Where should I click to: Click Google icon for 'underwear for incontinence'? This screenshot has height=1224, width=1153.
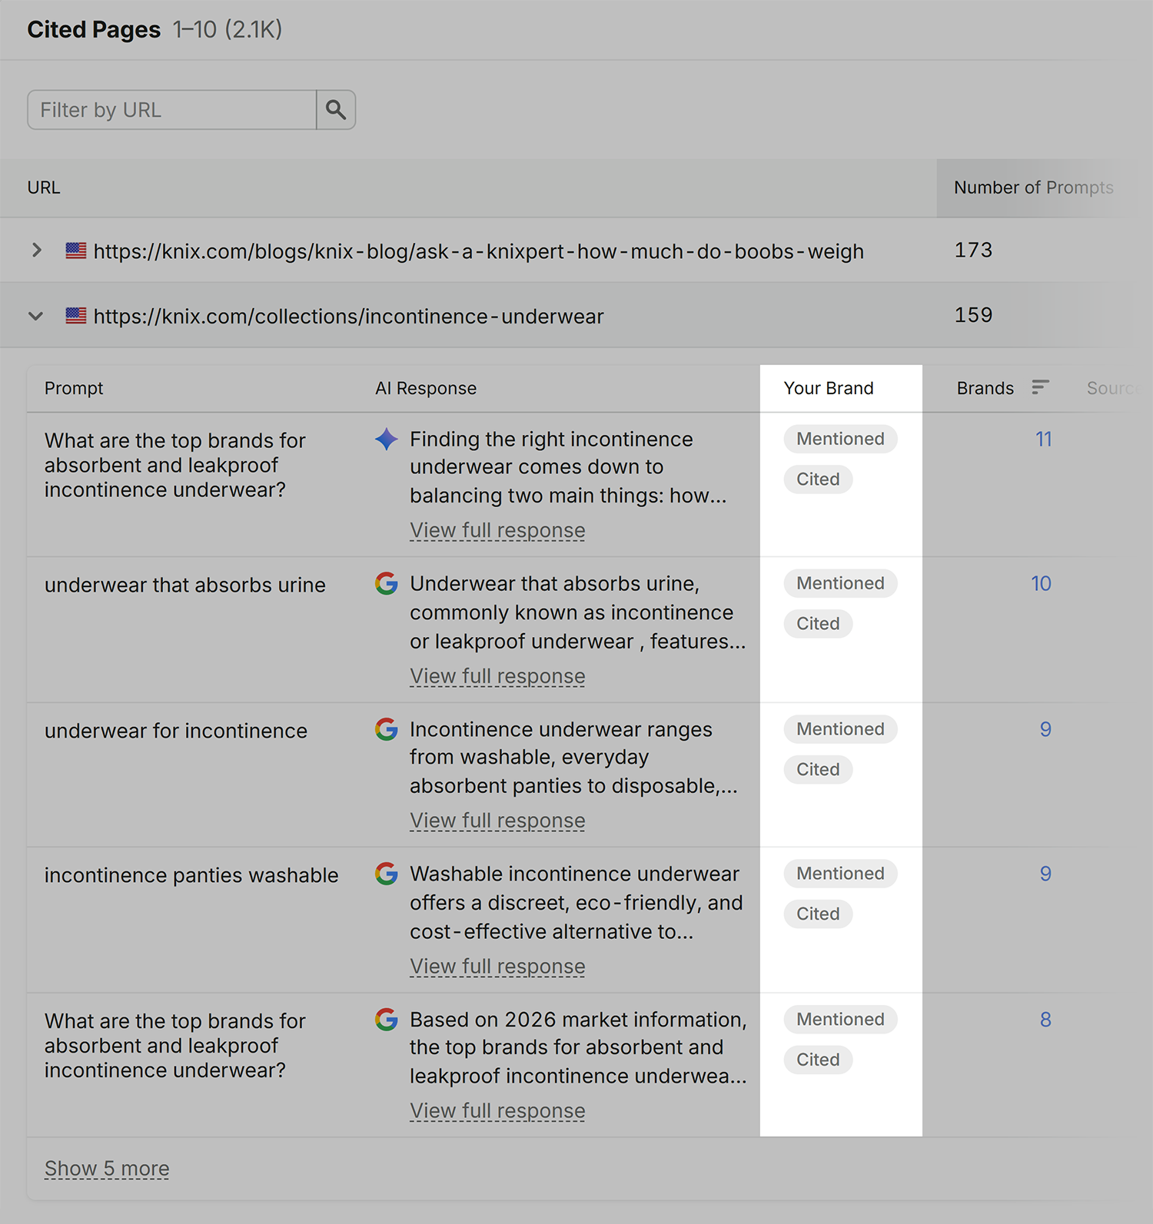coord(387,728)
